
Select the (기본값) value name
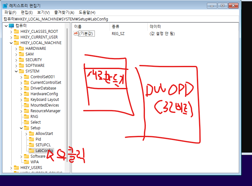point(86,34)
